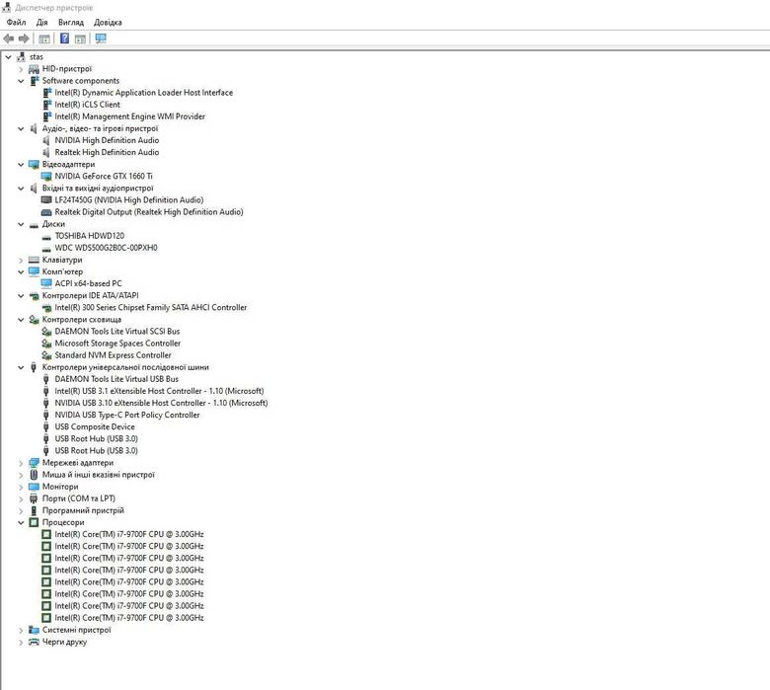Select NVIDIA GeForce GTX 1660 Ti entry

coord(104,176)
